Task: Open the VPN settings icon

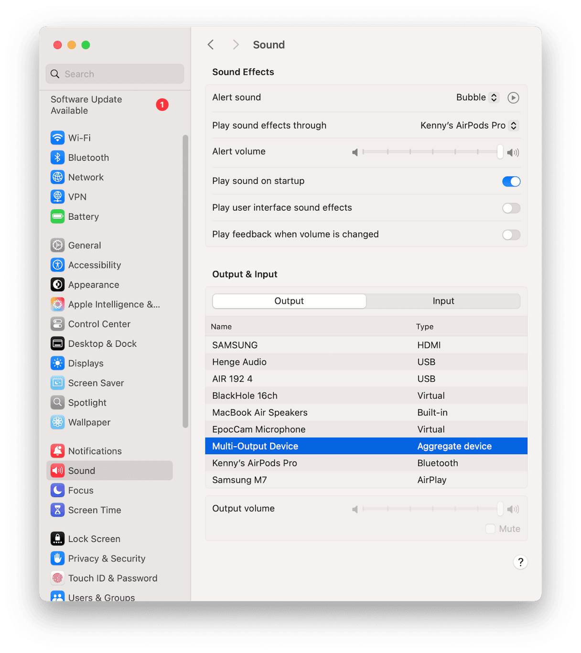Action: coord(57,197)
